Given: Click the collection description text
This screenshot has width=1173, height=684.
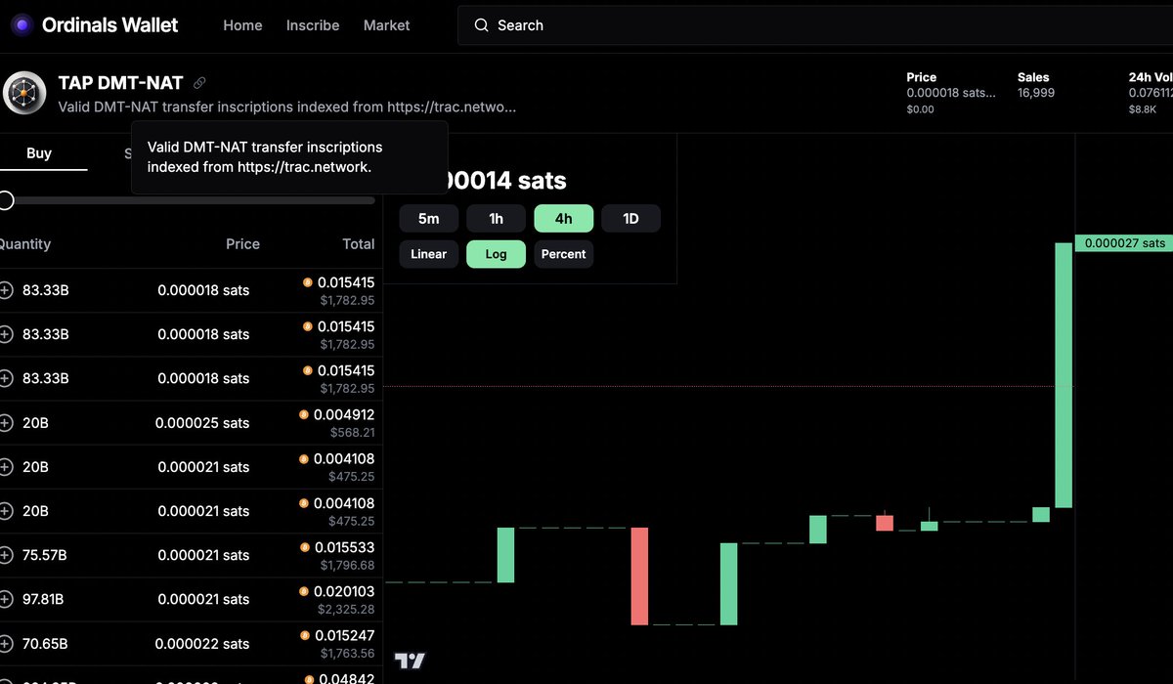Looking at the screenshot, I should pyautogui.click(x=287, y=107).
